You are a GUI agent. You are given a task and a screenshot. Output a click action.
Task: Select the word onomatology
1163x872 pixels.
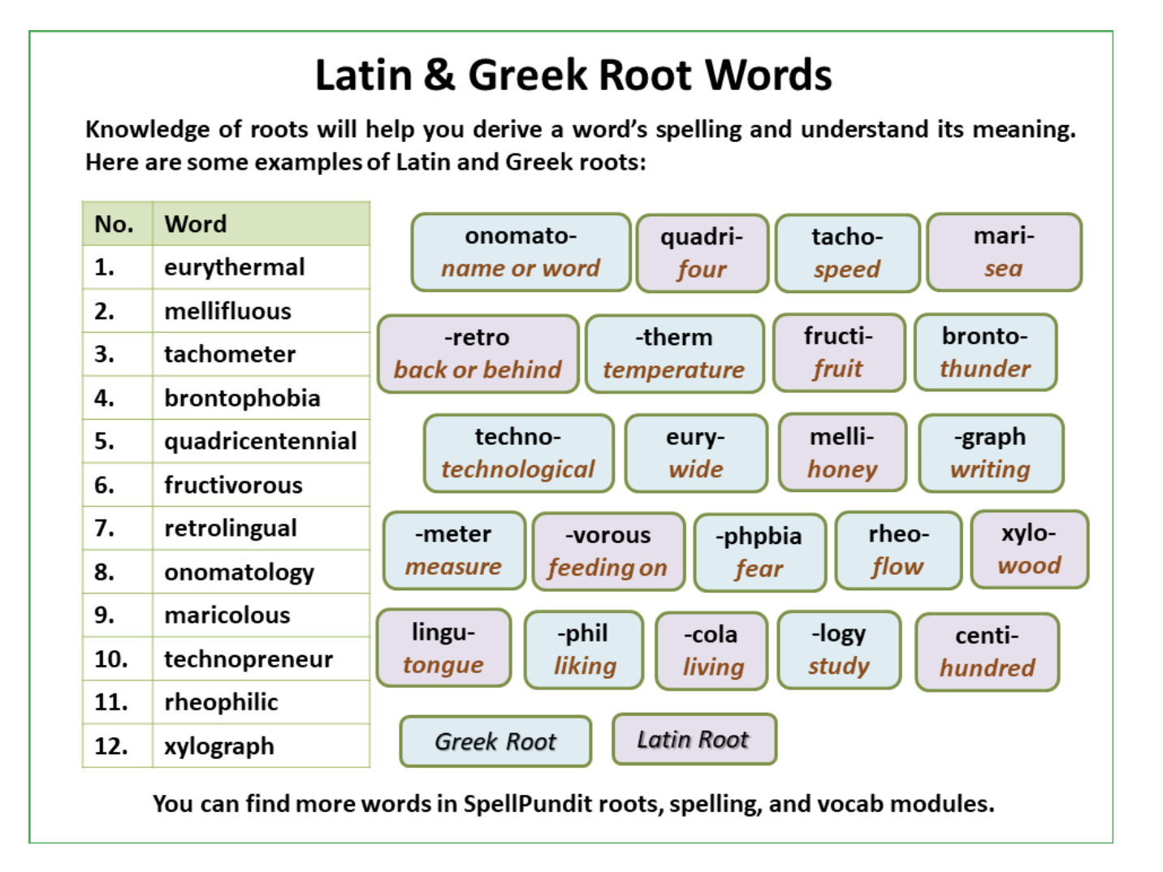click(239, 572)
